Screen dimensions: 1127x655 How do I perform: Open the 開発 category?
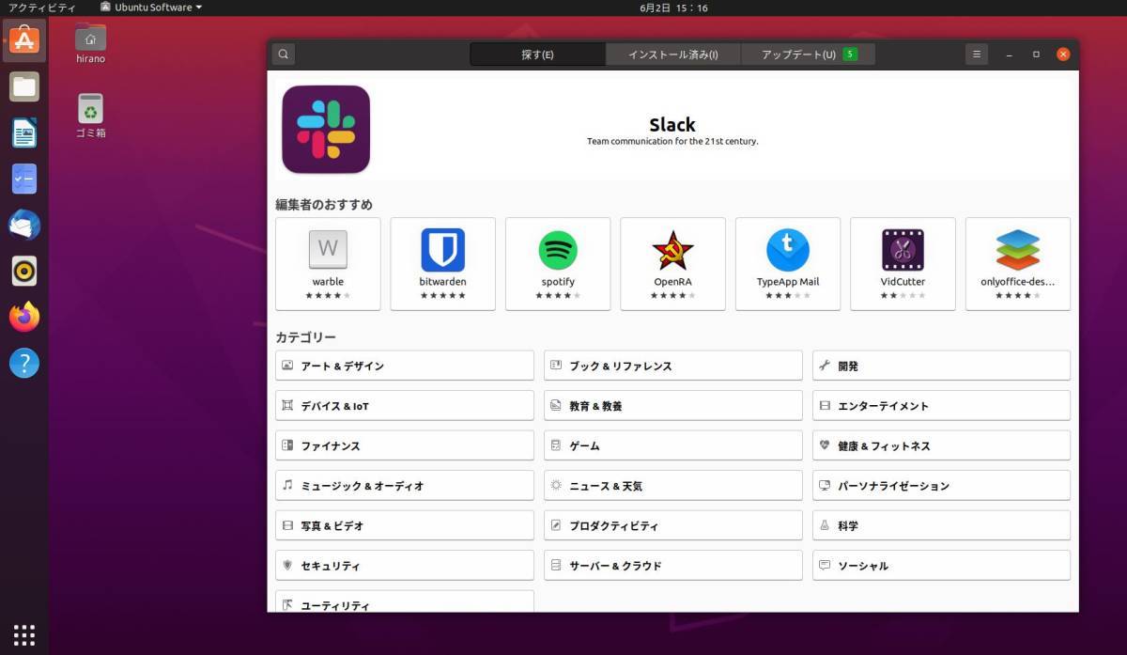coord(941,366)
